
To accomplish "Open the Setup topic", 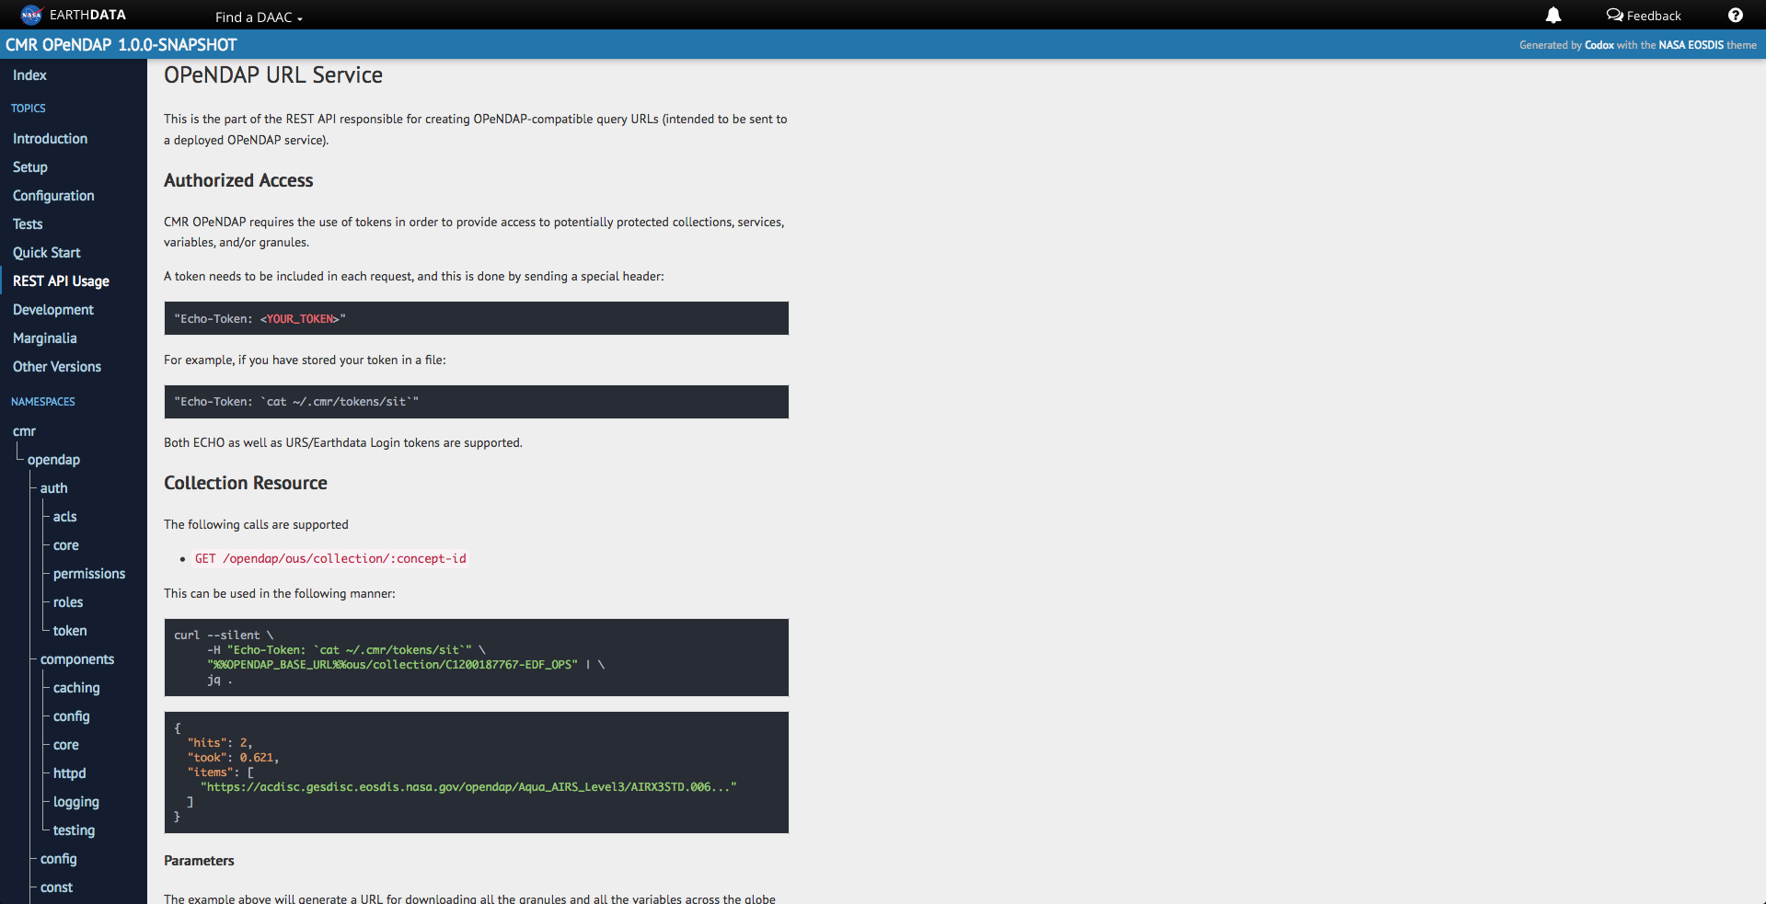I will tap(30, 167).
